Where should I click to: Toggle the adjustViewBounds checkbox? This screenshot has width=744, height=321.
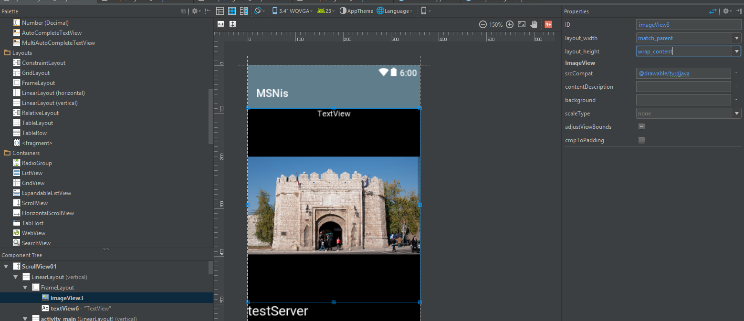(x=641, y=127)
